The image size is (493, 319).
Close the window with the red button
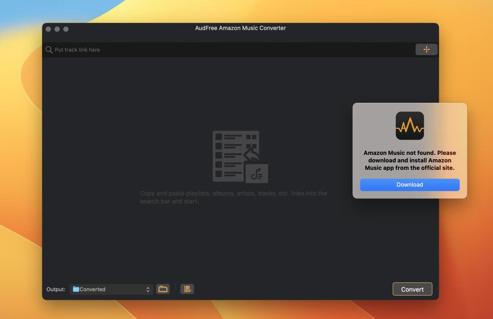click(48, 29)
